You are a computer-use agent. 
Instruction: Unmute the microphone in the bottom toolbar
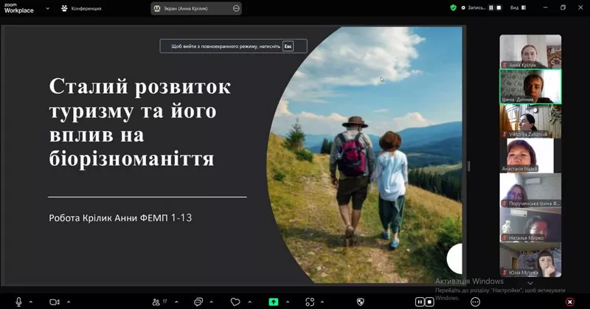pyautogui.click(x=18, y=302)
